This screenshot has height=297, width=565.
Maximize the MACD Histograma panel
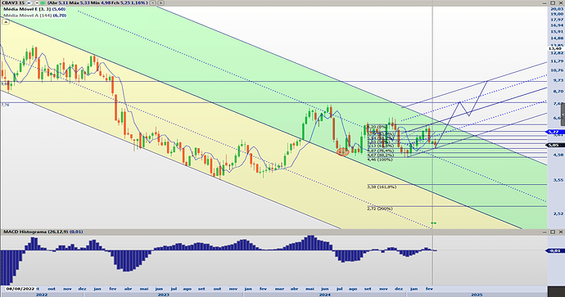553,232
